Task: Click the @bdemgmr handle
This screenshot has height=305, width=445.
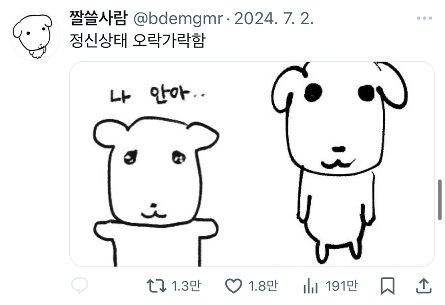Action: tap(178, 19)
